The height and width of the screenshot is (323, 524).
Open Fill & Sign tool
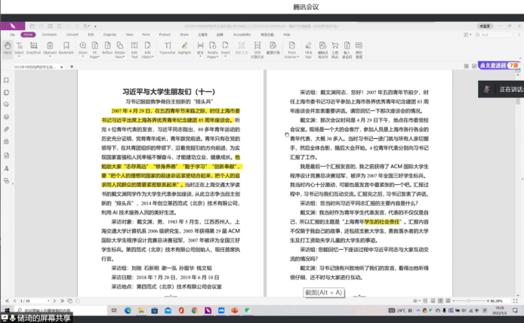pyautogui.click(x=309, y=50)
